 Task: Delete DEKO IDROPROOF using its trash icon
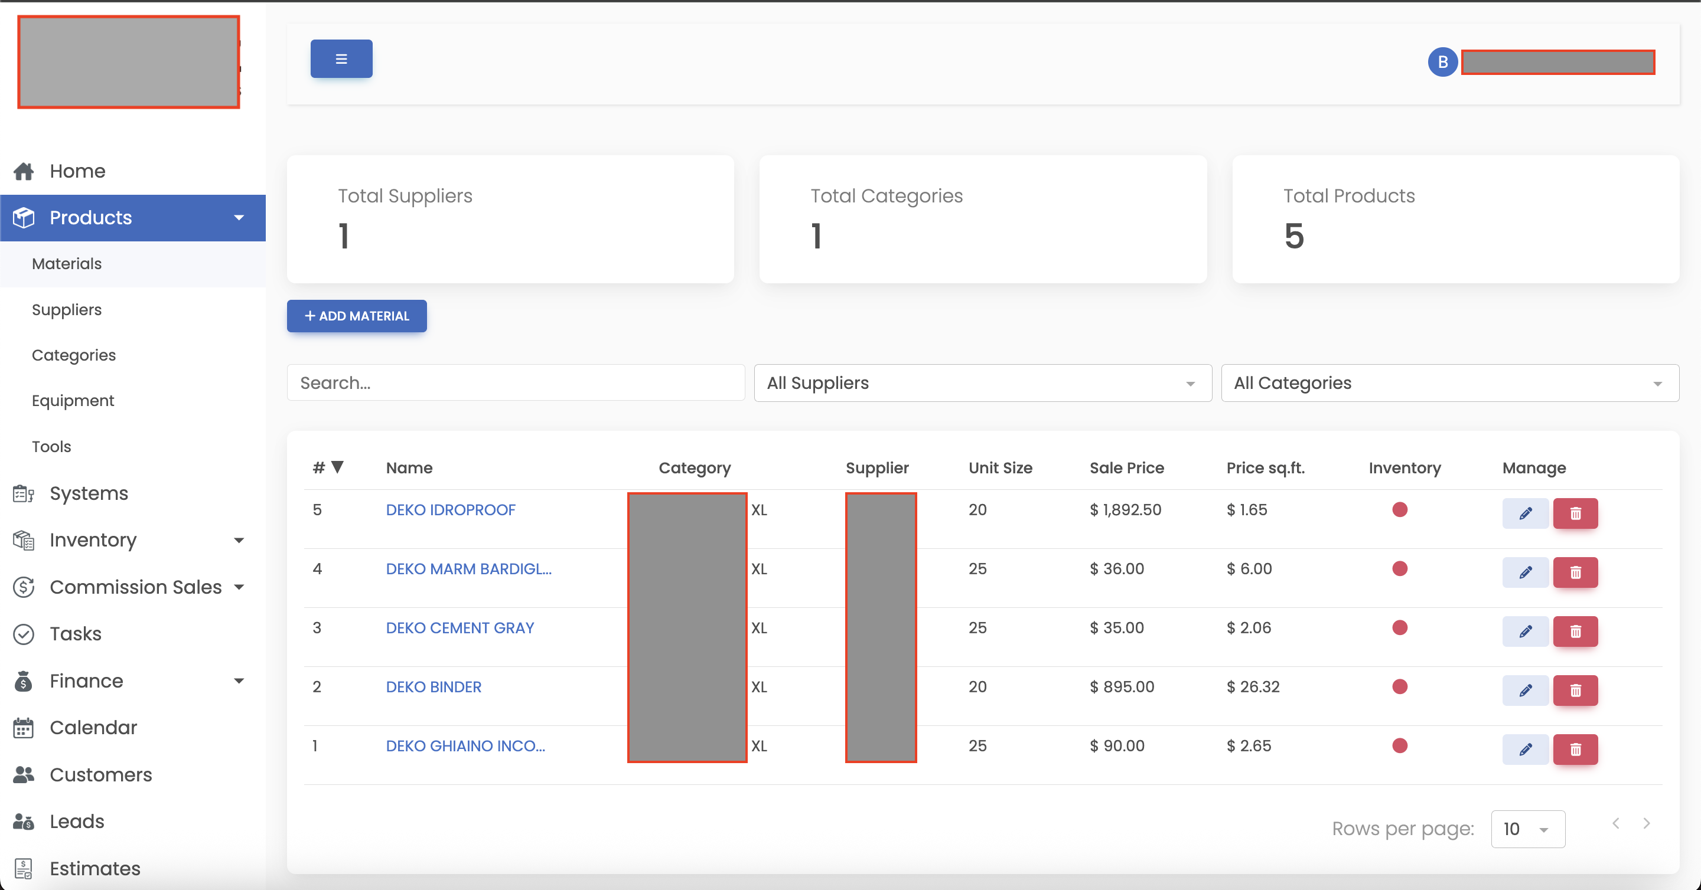pyautogui.click(x=1576, y=513)
